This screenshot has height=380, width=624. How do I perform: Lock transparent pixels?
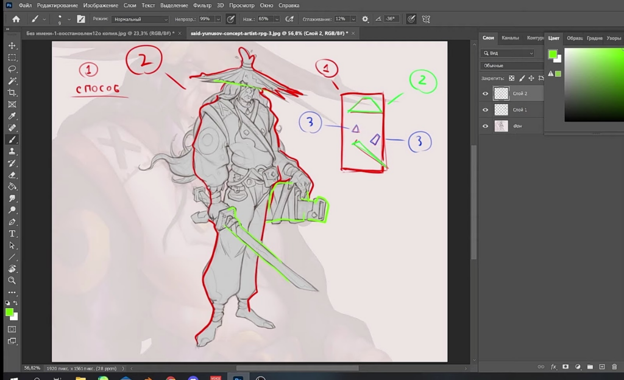[512, 78]
